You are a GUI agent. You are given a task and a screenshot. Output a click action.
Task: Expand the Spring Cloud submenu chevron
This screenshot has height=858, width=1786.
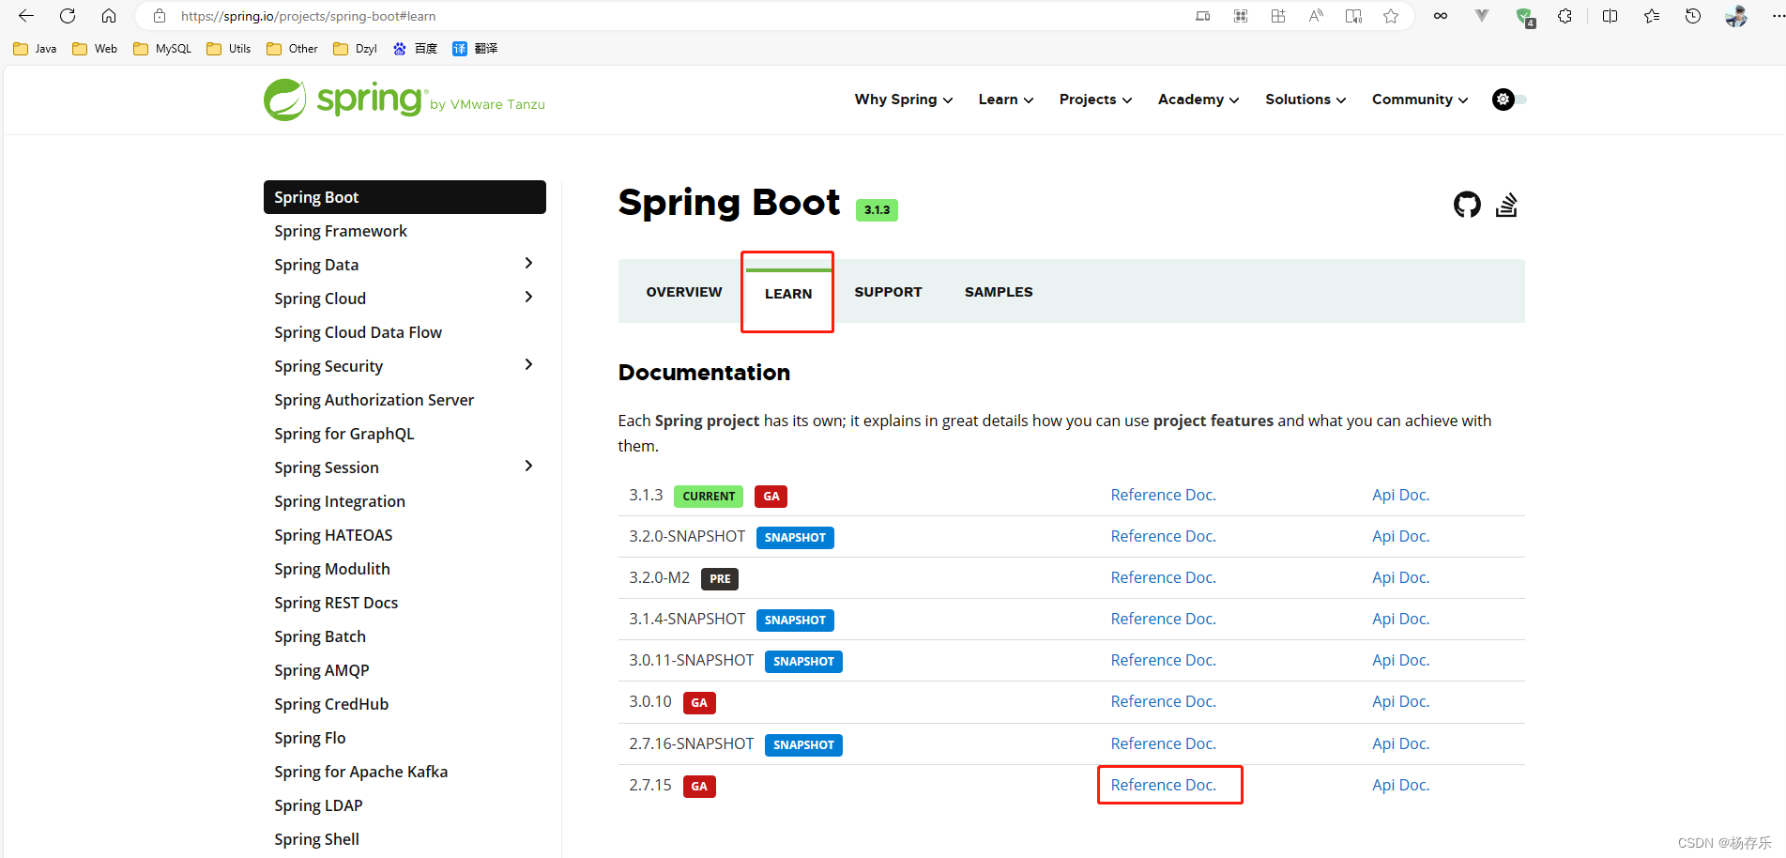(528, 298)
